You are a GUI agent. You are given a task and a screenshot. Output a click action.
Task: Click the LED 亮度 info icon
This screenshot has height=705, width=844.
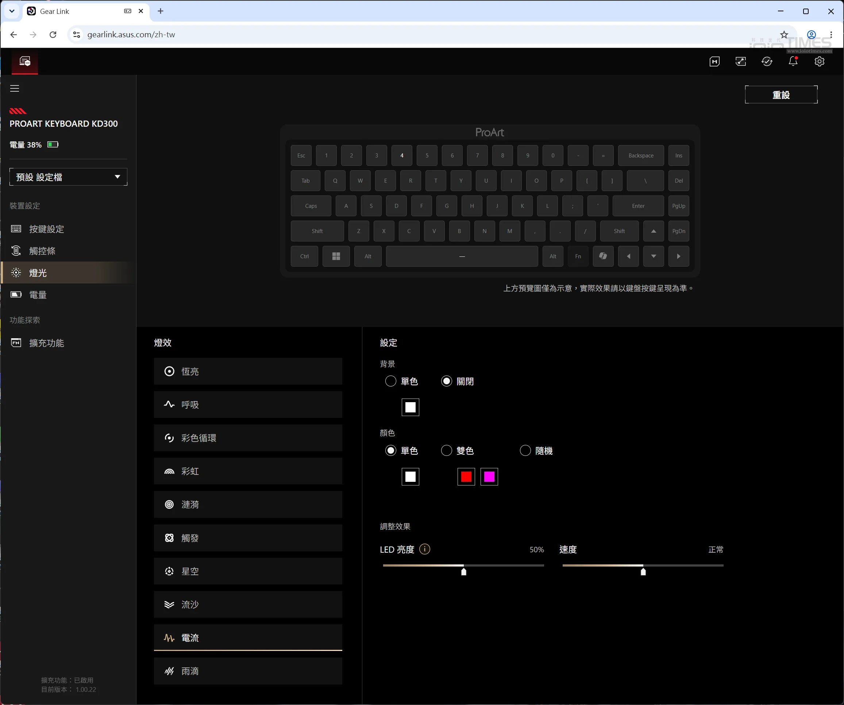pos(424,549)
